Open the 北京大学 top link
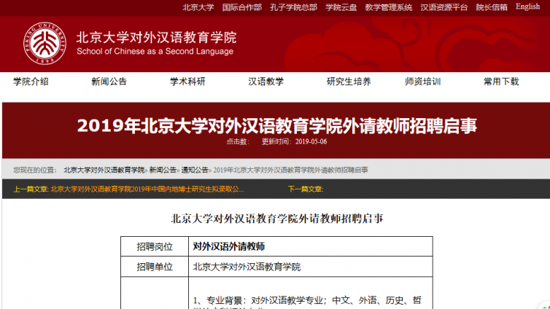The image size is (550, 309). 198,7
